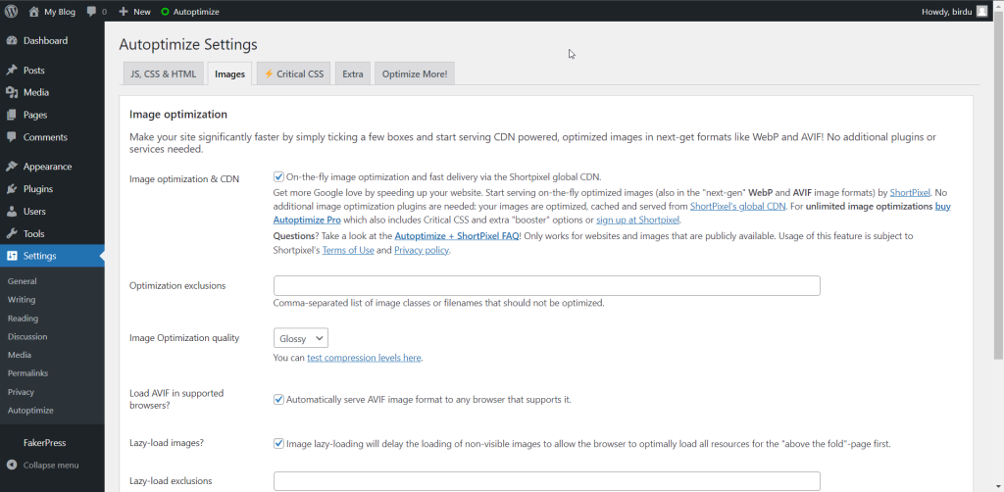Click the Collapse menu arrow icon
The width and height of the screenshot is (1004, 492).
point(12,466)
